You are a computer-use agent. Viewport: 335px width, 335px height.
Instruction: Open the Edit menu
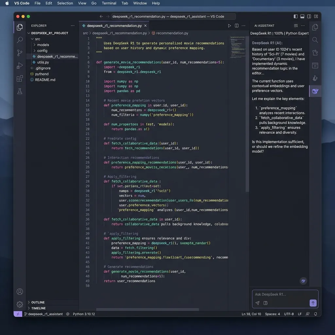click(x=49, y=3)
